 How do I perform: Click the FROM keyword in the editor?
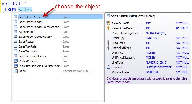pos(10,10)
